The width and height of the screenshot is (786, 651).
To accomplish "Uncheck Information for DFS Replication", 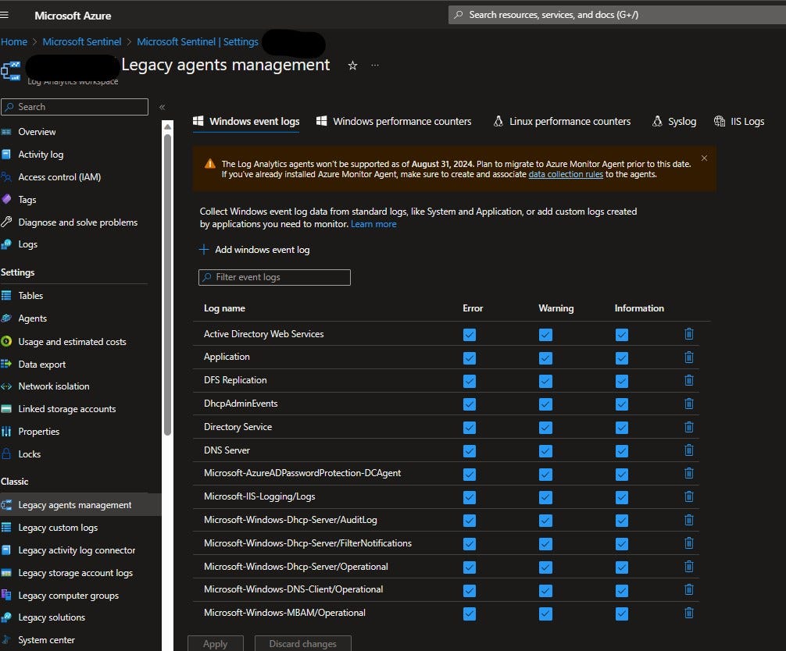I will coord(622,381).
